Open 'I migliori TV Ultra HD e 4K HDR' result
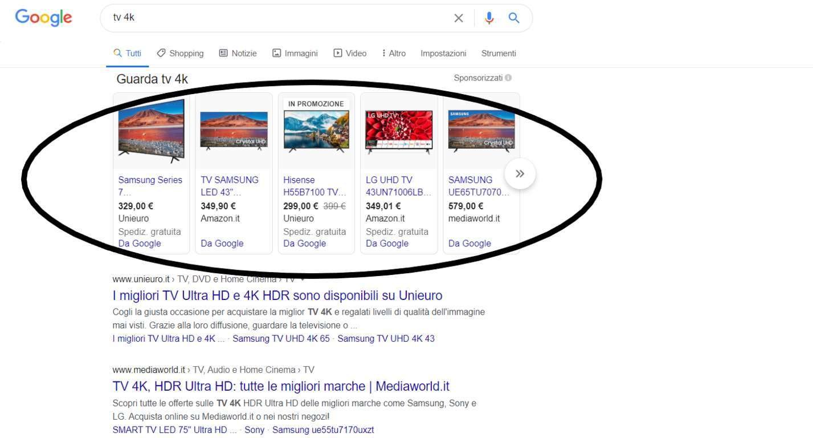Image resolution: width=813 pixels, height=438 pixels. [277, 295]
